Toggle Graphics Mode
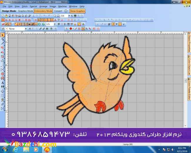This screenshot has width=191, height=153. [x=25, y=11]
